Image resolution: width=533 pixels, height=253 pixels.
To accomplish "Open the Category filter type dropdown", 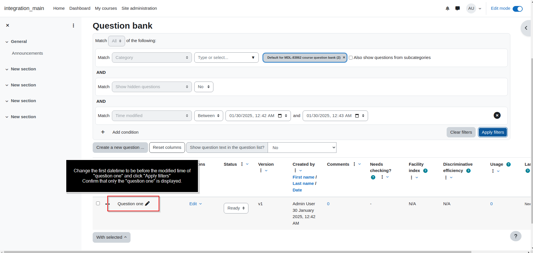I will [152, 58].
